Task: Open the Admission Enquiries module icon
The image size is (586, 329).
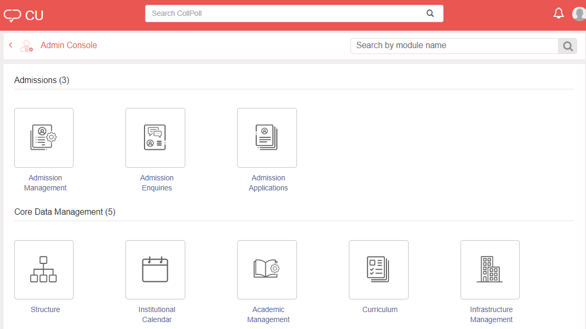Action: pos(156,138)
